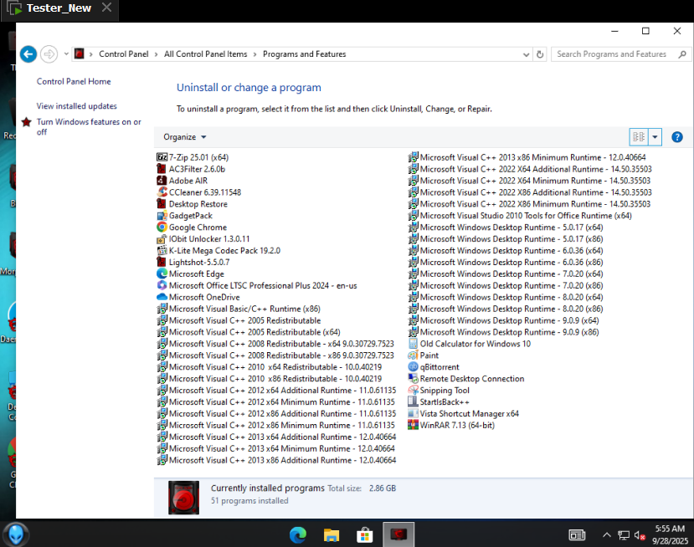The height and width of the screenshot is (547, 694).
Task: Click the search magnifier icon
Action: point(682,54)
